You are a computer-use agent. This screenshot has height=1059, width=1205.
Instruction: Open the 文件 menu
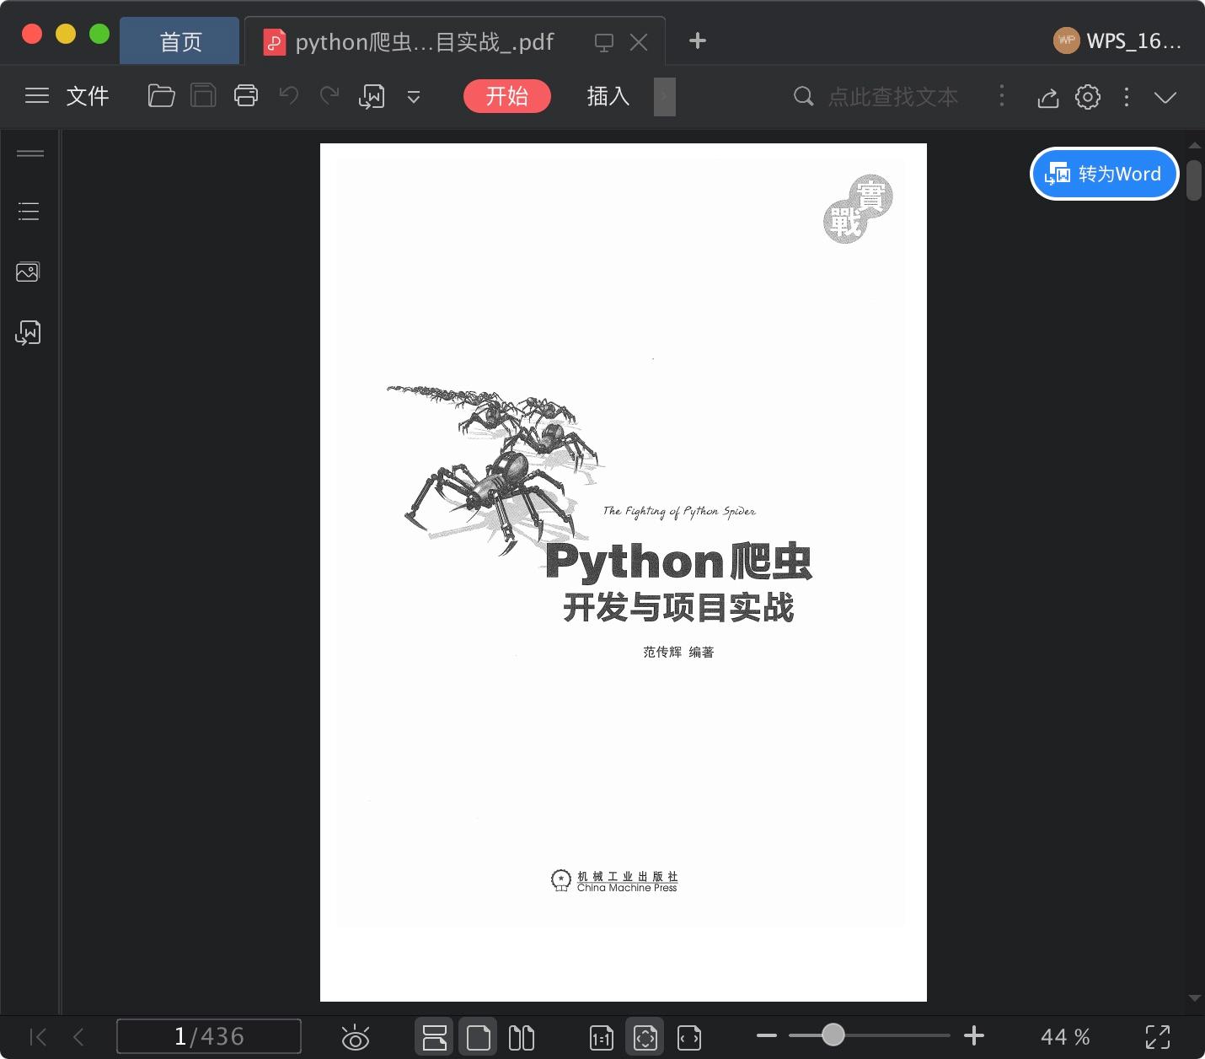point(88,96)
